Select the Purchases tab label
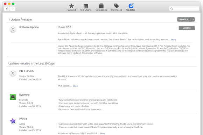Screen dimensions: 203x135 click(117, 10)
